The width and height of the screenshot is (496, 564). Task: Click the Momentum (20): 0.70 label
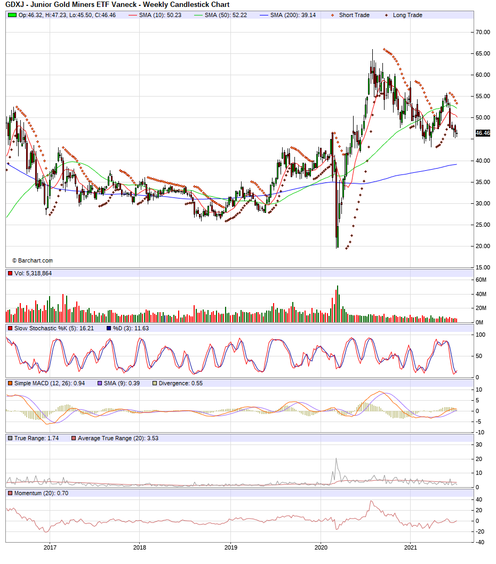[42, 494]
